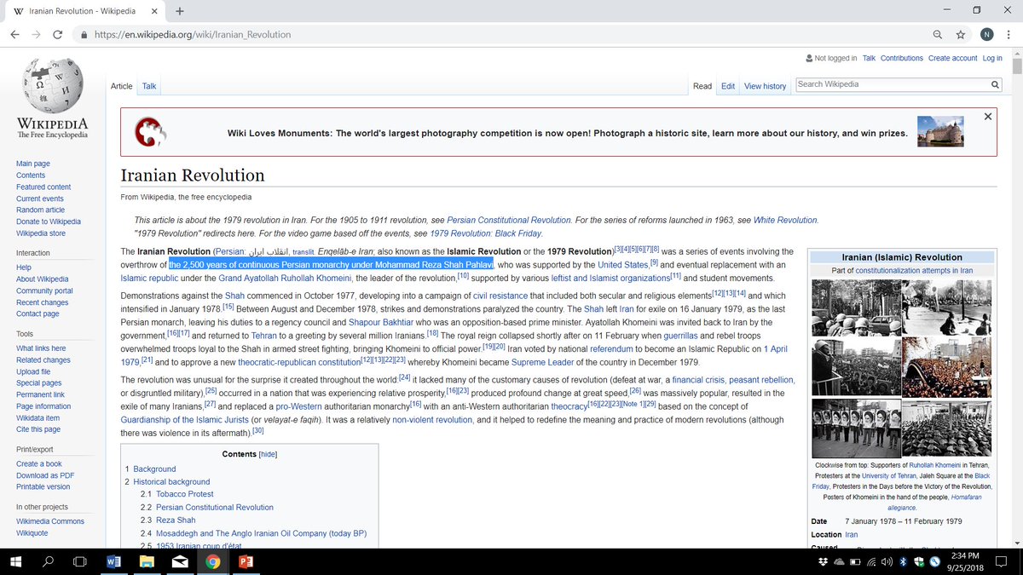Dismiss the Wiki Loves Monuments banner
The width and height of the screenshot is (1023, 575).
pyautogui.click(x=987, y=116)
